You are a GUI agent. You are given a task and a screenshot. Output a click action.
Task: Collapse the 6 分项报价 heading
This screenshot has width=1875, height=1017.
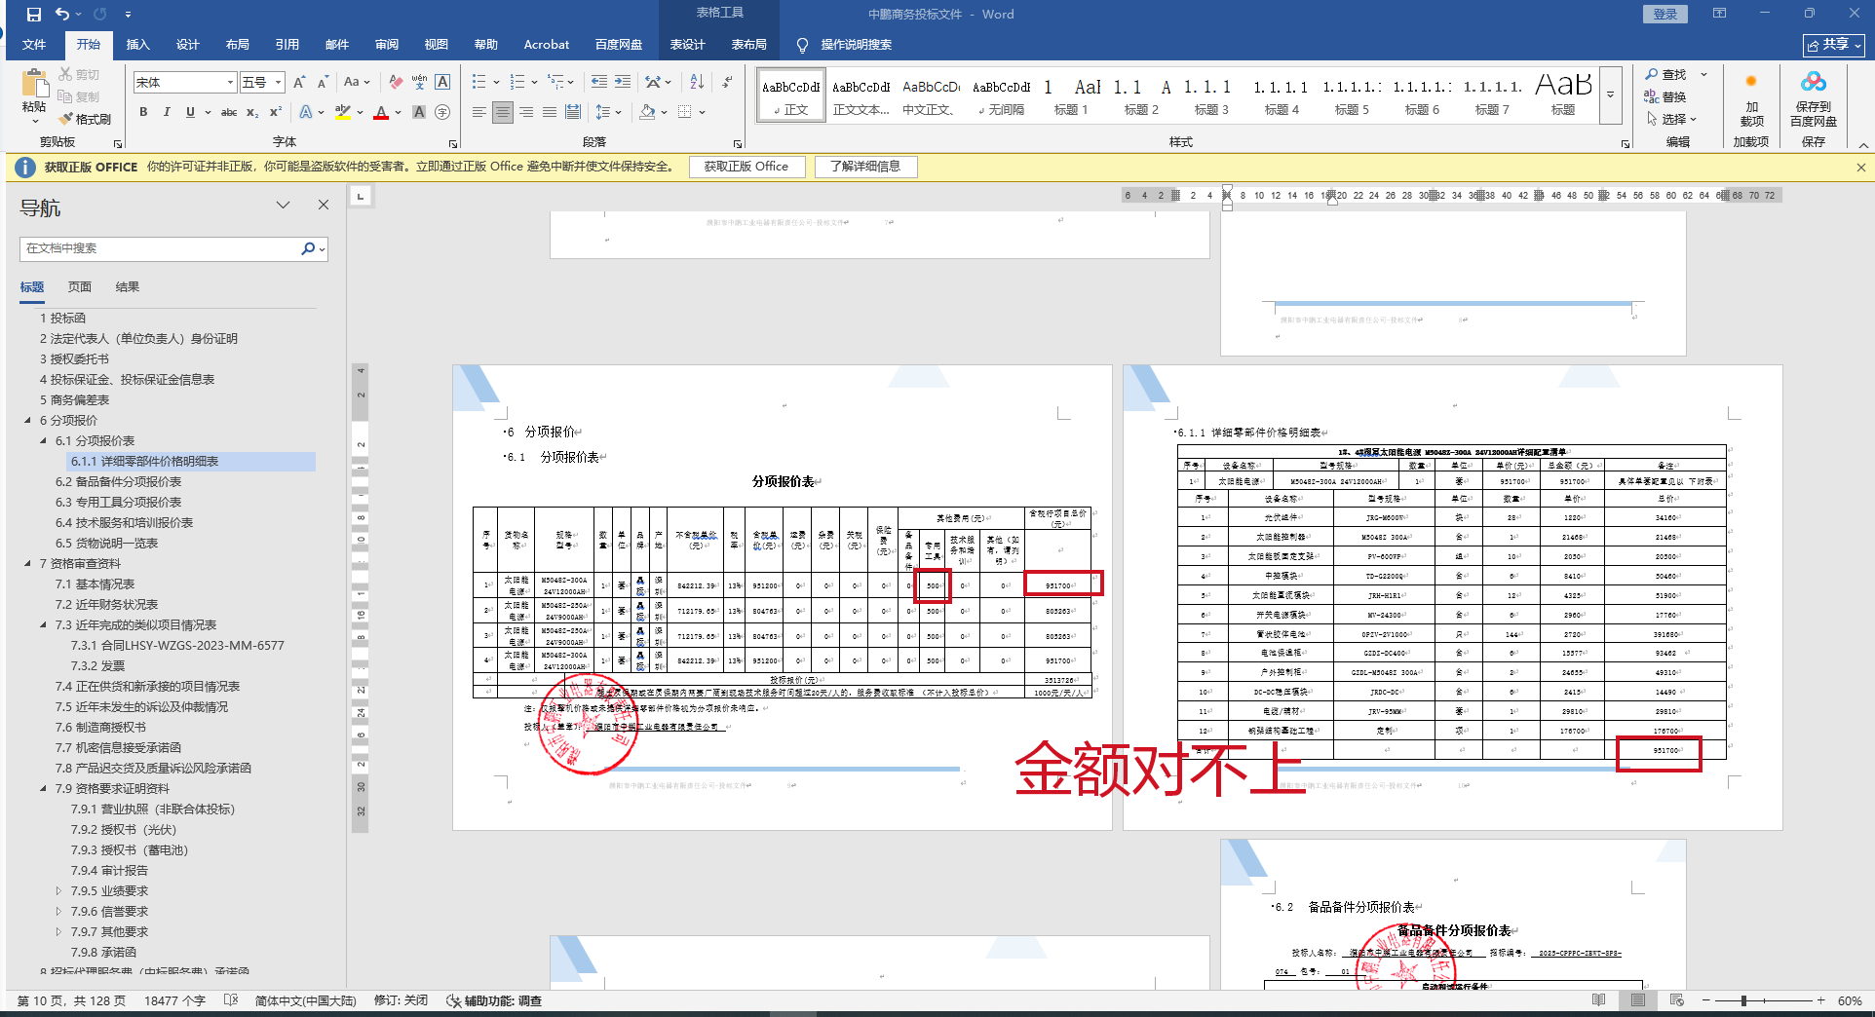click(27, 421)
